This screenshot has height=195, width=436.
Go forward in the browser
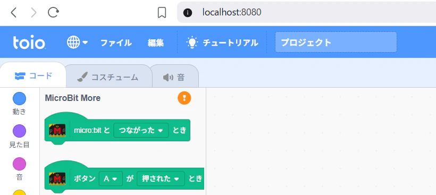[33, 13]
